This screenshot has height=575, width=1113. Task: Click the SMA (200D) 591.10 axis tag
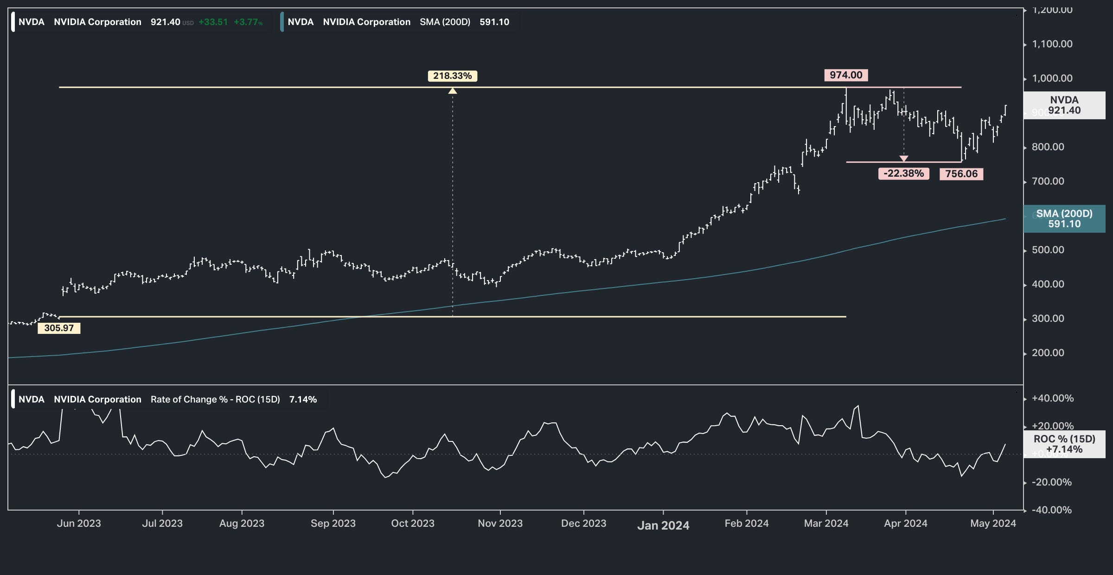(1064, 218)
